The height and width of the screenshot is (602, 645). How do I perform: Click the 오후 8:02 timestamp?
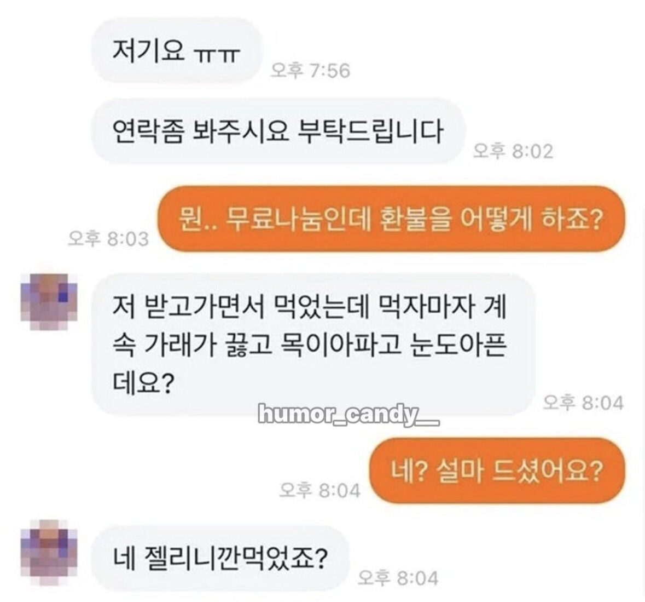click(513, 151)
